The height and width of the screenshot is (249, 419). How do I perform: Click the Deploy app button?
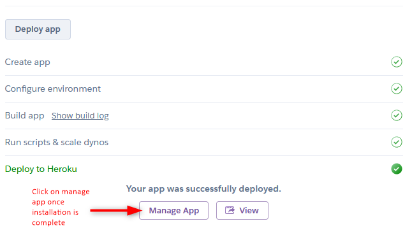(x=38, y=29)
